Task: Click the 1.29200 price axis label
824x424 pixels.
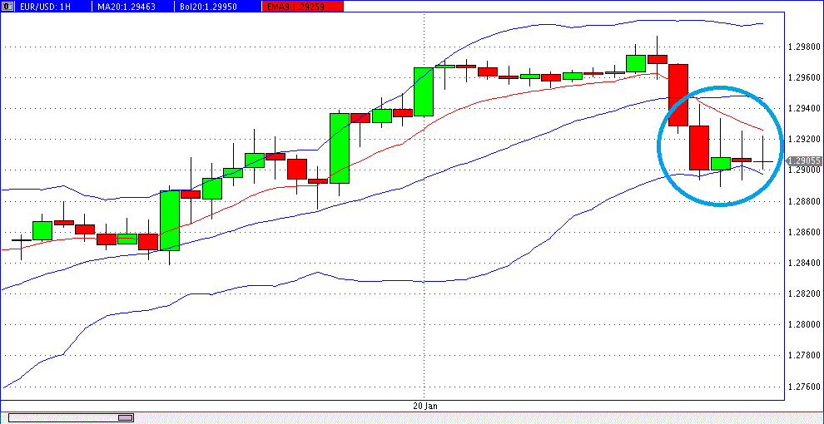Action: pyautogui.click(x=803, y=140)
